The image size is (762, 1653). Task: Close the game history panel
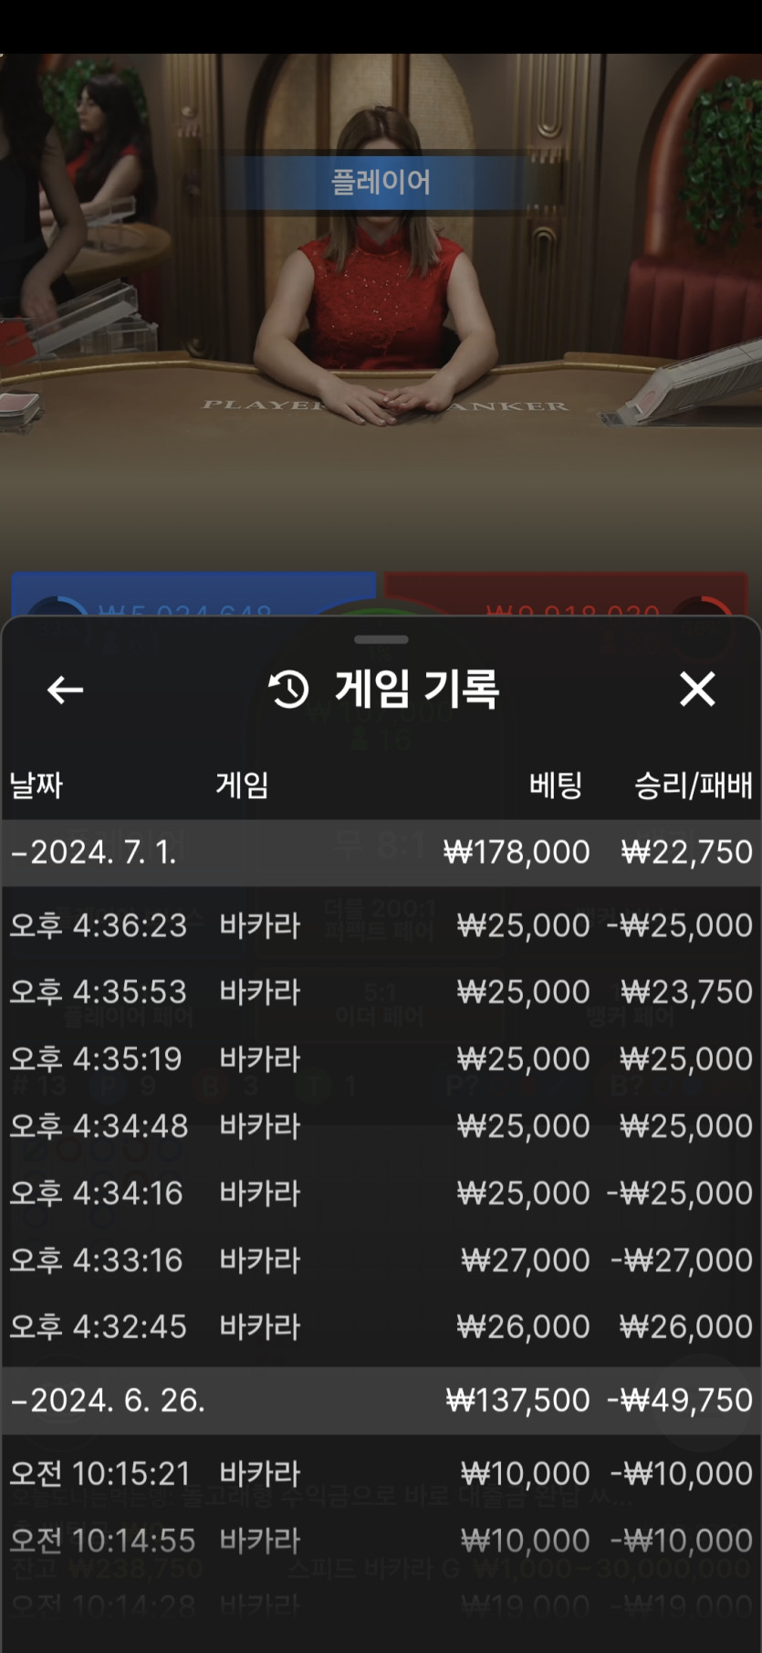click(697, 690)
